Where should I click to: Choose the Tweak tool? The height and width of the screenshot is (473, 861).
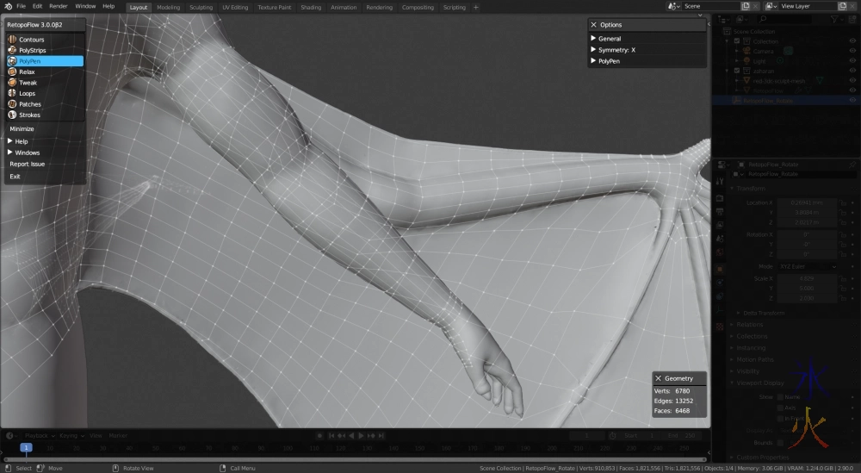point(28,83)
